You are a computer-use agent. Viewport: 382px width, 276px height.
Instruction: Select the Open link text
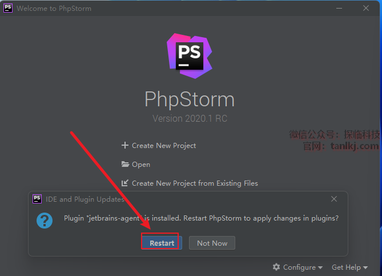coord(141,165)
